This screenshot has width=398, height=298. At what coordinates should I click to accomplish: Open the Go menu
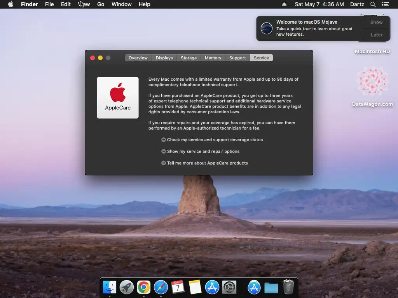click(101, 4)
